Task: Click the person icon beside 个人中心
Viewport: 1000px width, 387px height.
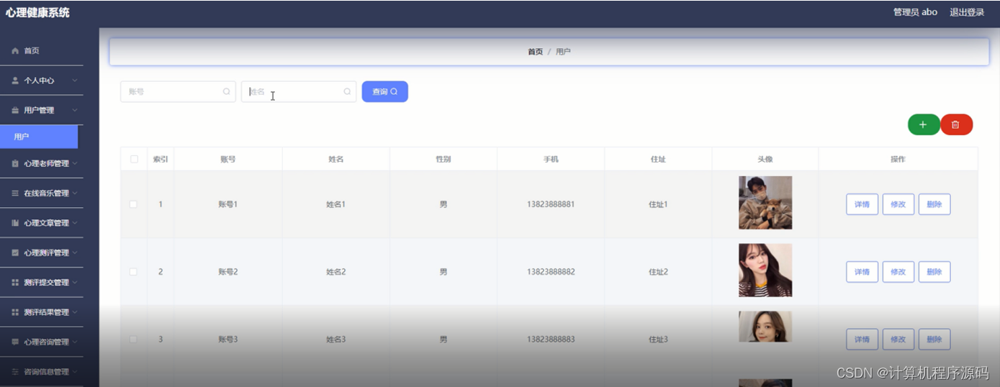Action: tap(15, 81)
